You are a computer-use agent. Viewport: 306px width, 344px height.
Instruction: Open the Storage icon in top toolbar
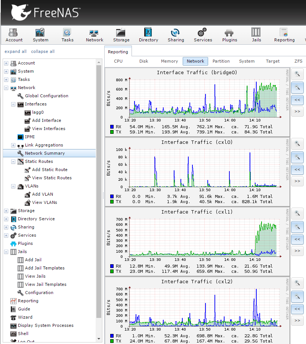click(x=121, y=35)
